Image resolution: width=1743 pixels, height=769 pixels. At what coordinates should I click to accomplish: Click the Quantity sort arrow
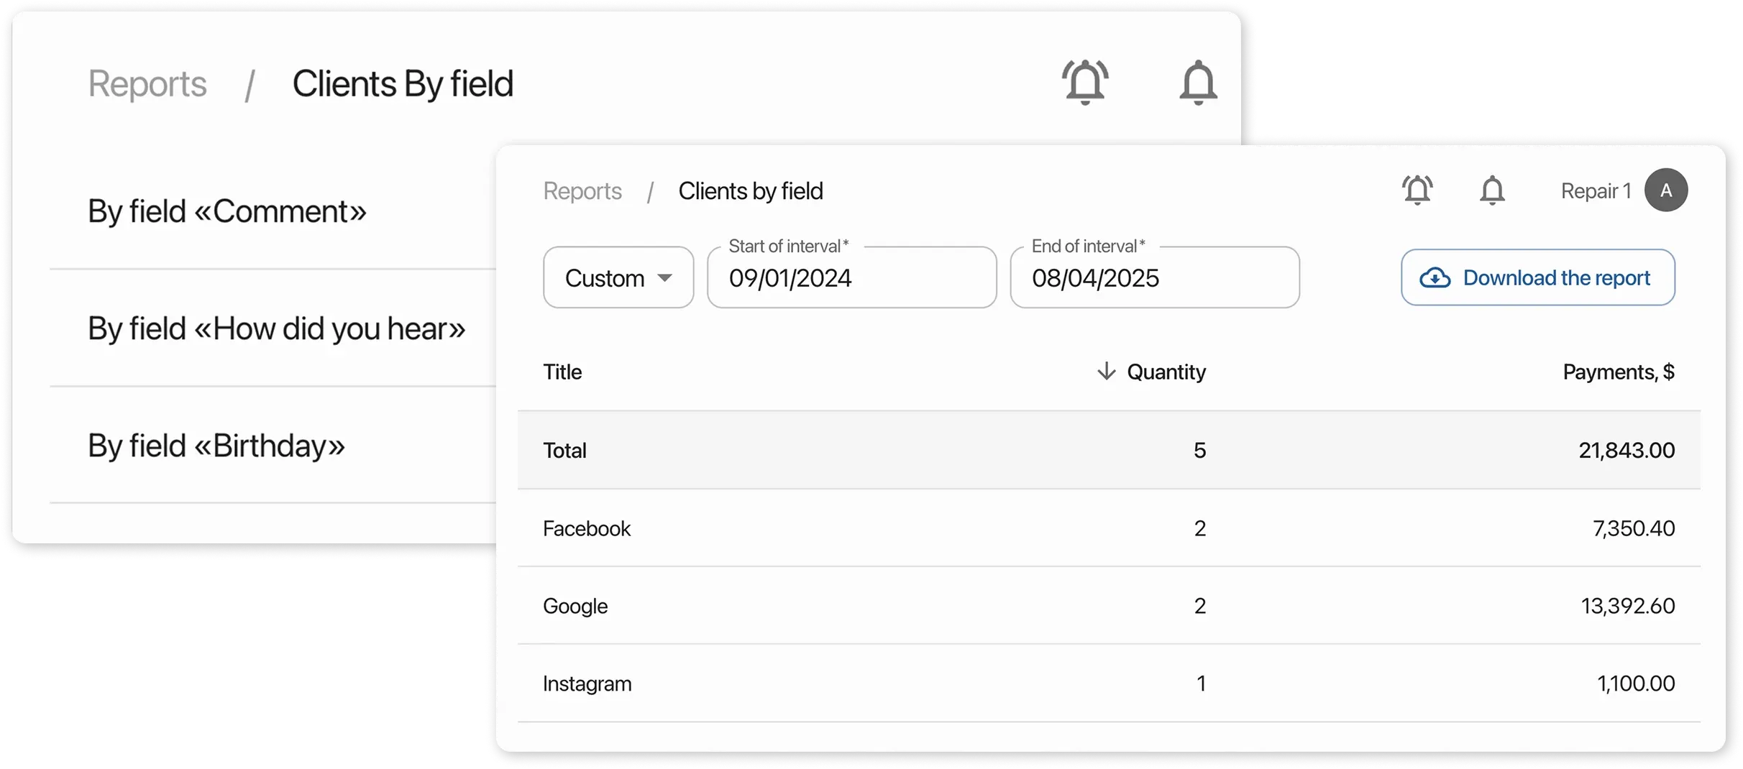(x=1105, y=372)
